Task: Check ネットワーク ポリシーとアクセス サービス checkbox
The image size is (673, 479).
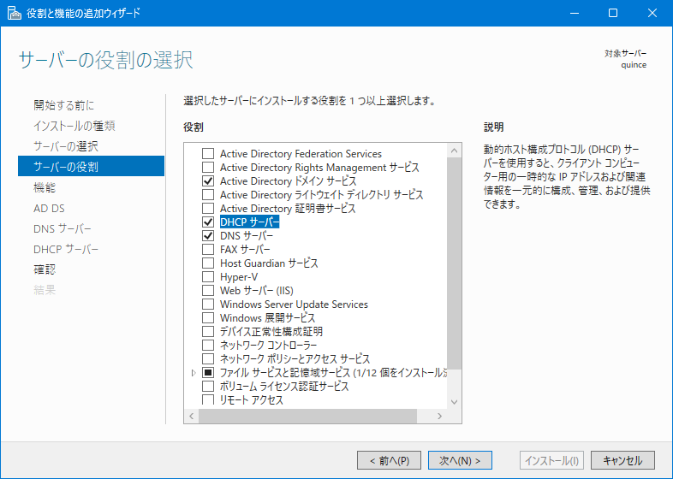Action: pyautogui.click(x=208, y=359)
